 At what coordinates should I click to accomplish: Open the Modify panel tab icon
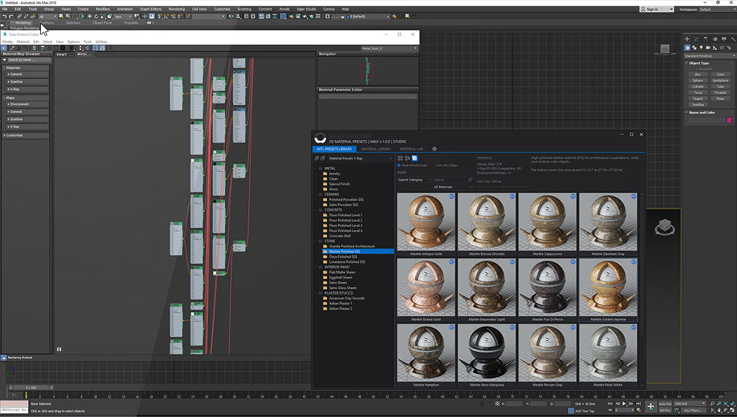[x=695, y=38]
